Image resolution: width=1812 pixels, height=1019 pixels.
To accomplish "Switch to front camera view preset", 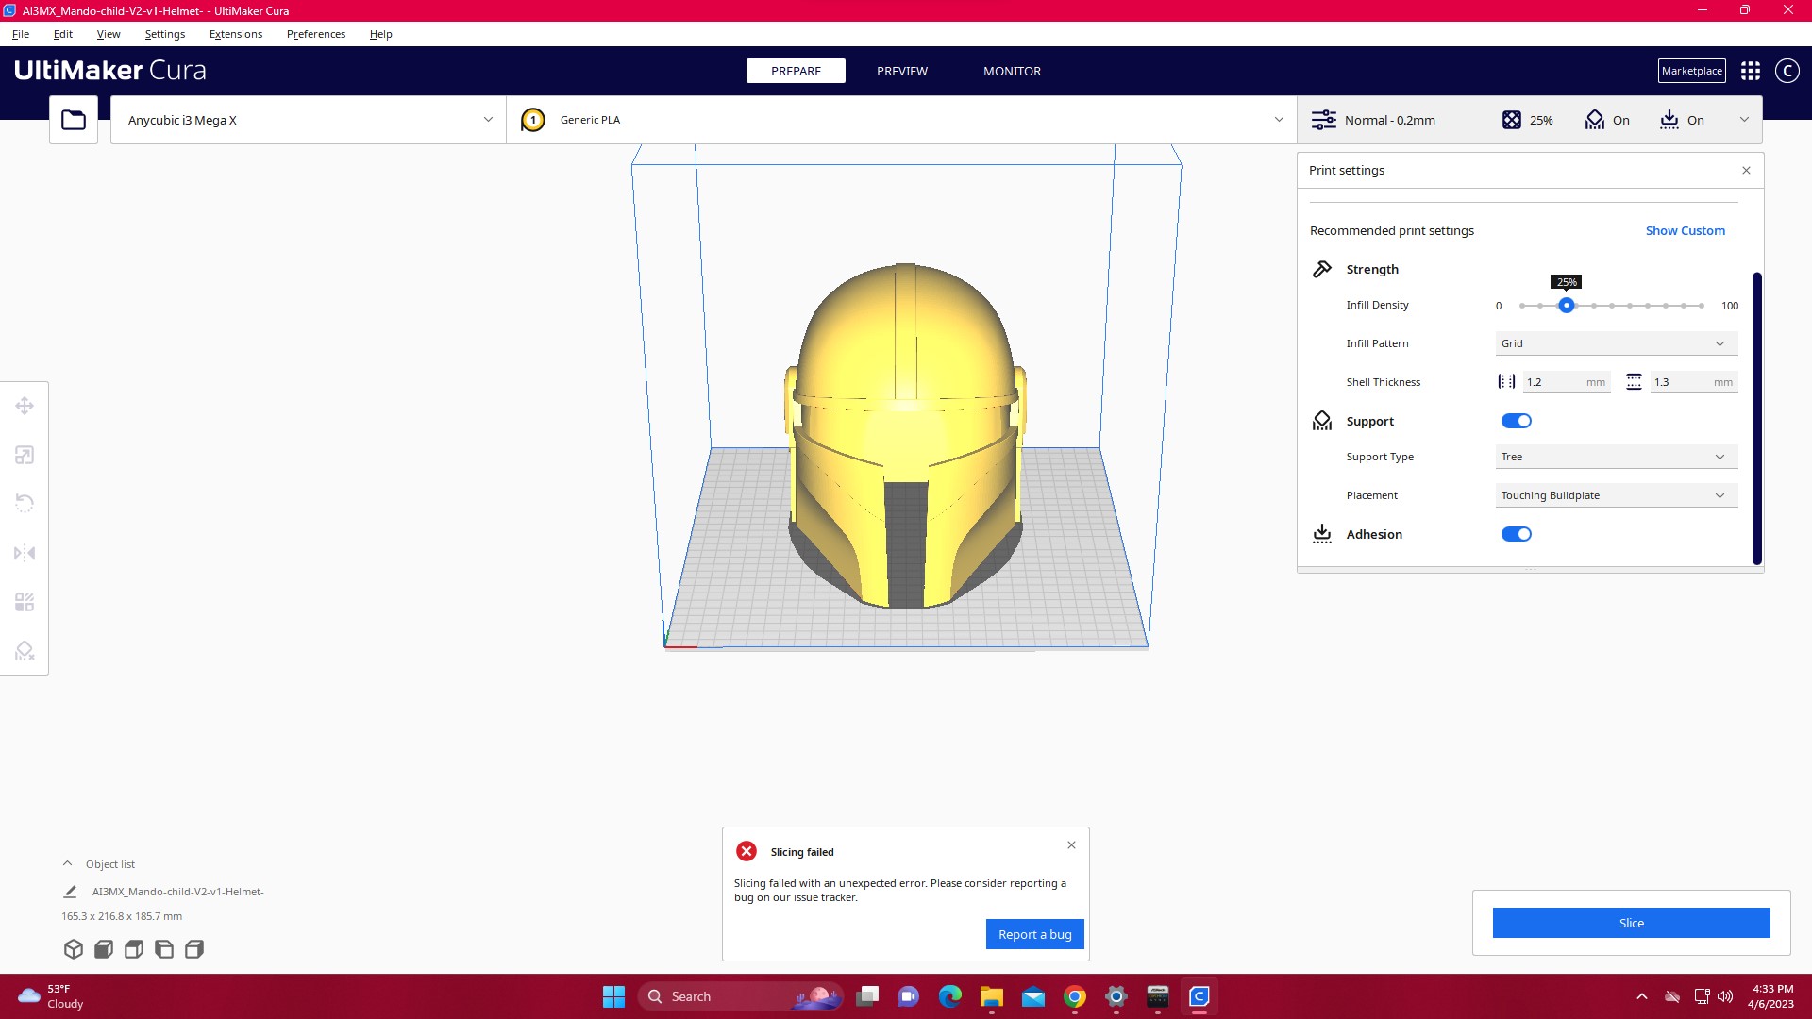I will [103, 949].
